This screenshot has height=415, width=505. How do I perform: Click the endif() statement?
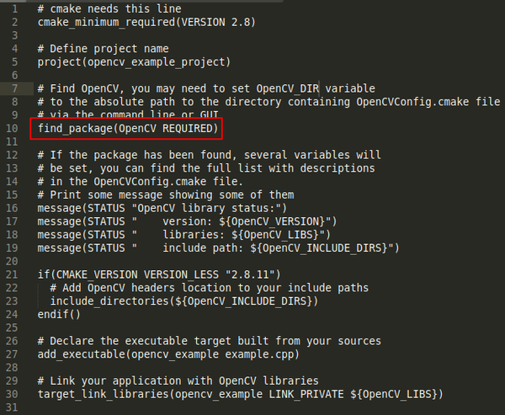59,315
